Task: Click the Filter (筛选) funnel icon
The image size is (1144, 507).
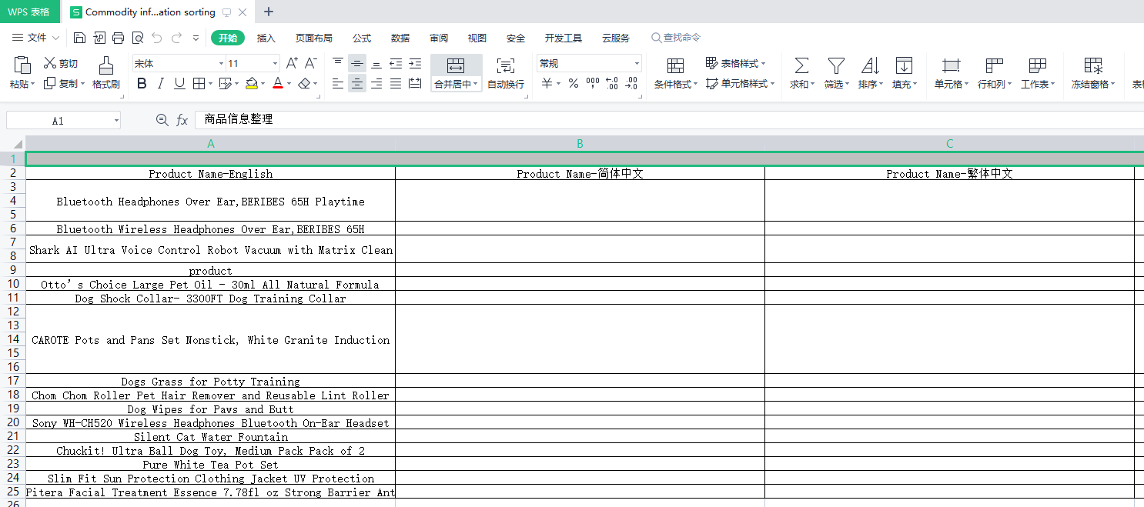Action: point(836,65)
